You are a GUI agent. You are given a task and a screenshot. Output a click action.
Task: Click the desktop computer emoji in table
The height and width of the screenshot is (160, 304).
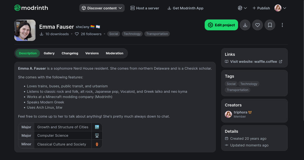point(97,136)
